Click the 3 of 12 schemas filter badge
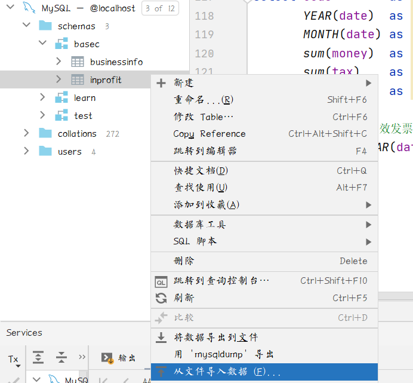 click(160, 8)
